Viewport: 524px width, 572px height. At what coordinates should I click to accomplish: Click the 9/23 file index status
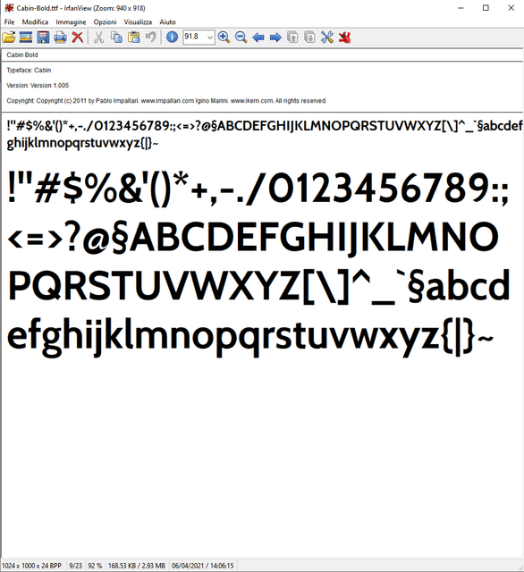coord(75,566)
